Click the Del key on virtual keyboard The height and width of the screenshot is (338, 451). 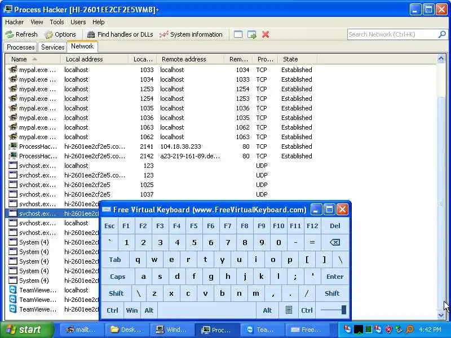335,226
